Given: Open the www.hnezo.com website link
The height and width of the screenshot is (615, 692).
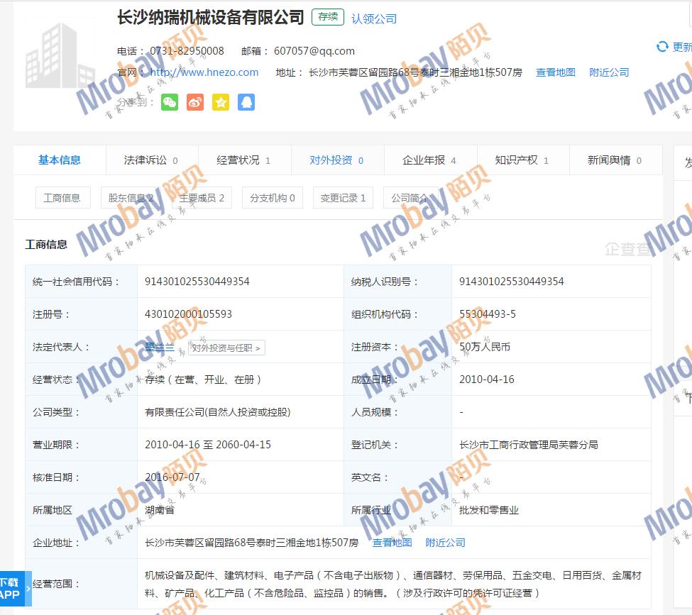Looking at the screenshot, I should [x=204, y=72].
